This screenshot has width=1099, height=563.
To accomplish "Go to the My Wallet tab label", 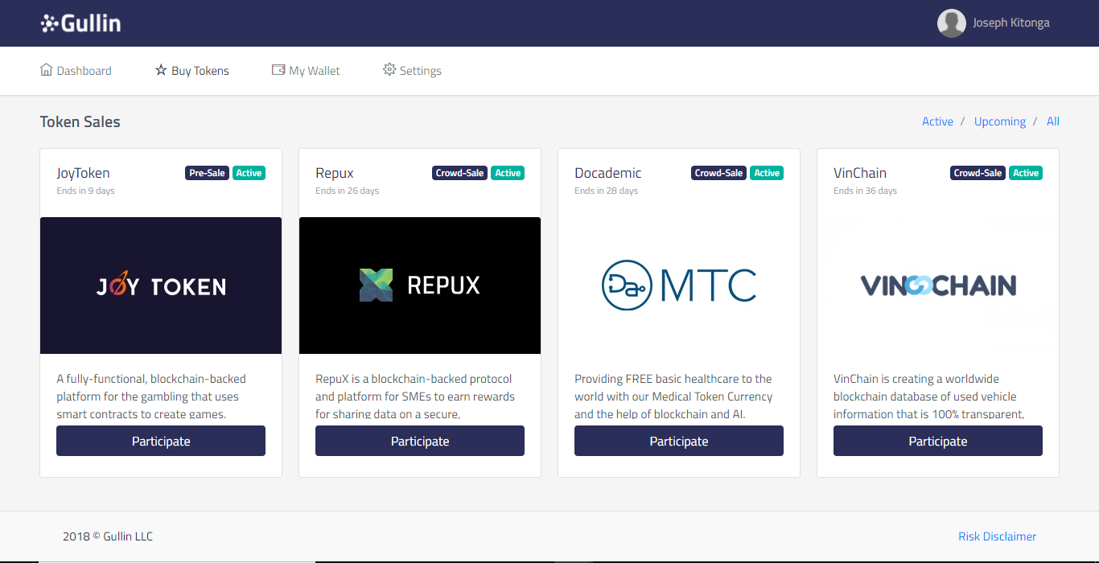I will pos(315,71).
